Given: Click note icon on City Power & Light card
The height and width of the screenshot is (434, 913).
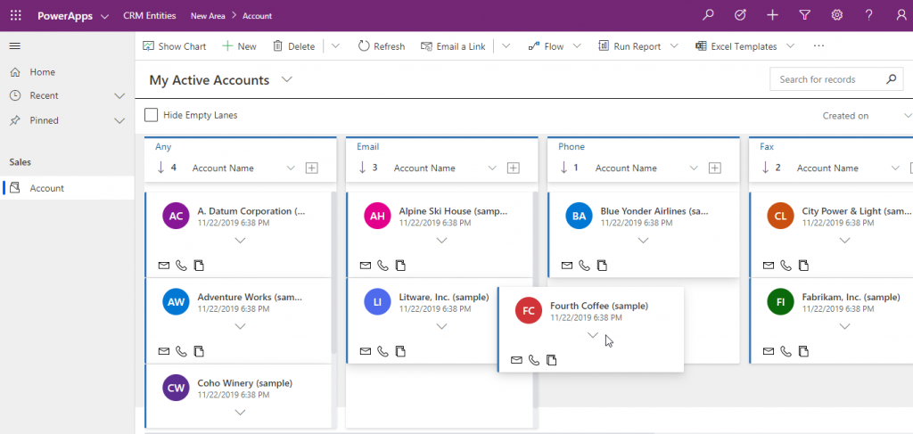Looking at the screenshot, I should 803,266.
